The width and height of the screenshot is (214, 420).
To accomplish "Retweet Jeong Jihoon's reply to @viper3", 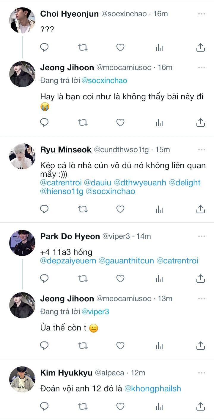I will point(83,346).
